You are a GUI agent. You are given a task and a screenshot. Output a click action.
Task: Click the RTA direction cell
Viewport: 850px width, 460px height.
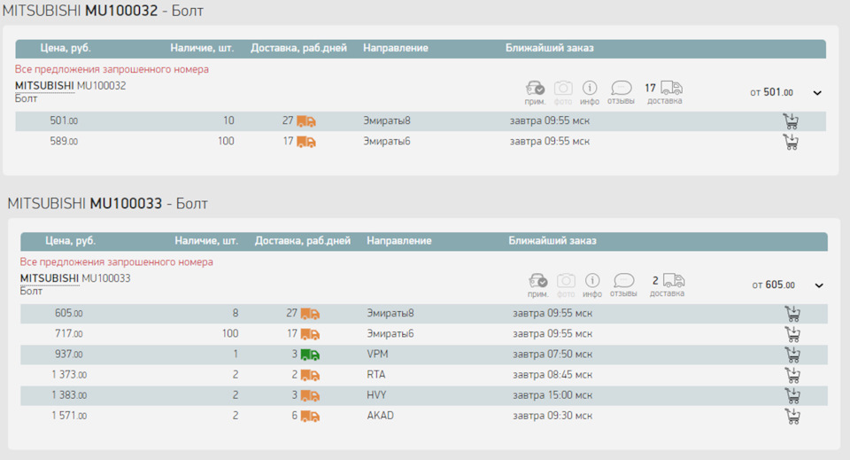[x=376, y=375]
